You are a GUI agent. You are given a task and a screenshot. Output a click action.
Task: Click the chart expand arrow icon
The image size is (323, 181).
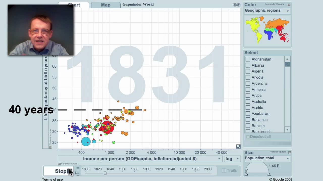[x=238, y=146]
